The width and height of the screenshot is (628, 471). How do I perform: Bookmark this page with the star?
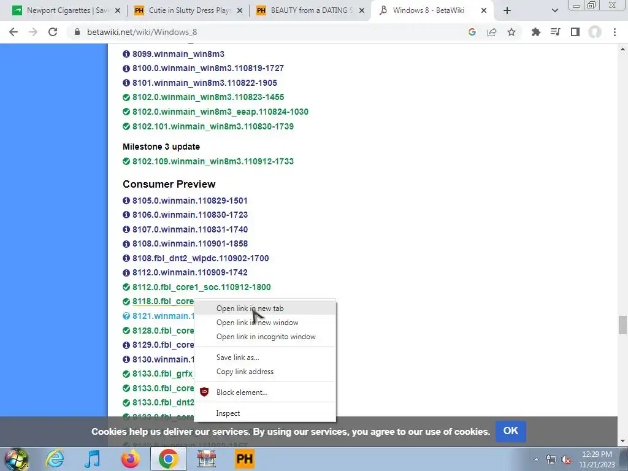click(x=511, y=32)
